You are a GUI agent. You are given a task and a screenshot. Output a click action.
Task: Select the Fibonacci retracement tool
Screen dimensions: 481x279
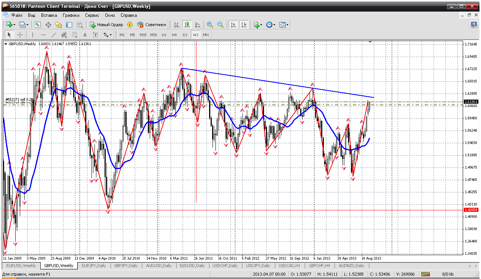pyautogui.click(x=74, y=35)
